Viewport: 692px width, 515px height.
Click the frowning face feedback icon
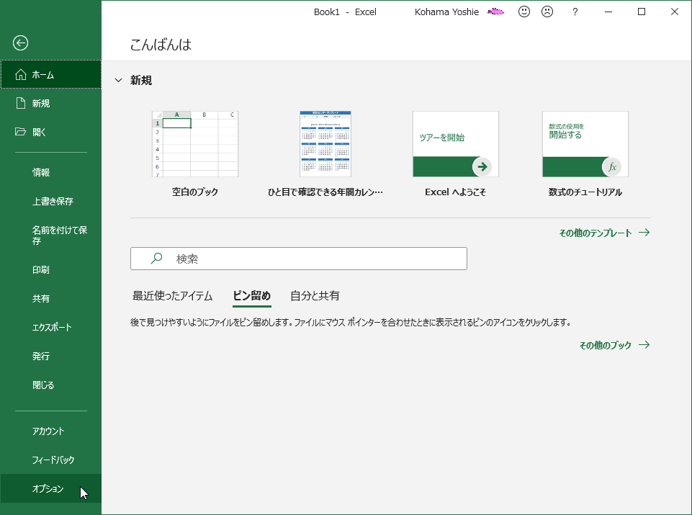(547, 12)
